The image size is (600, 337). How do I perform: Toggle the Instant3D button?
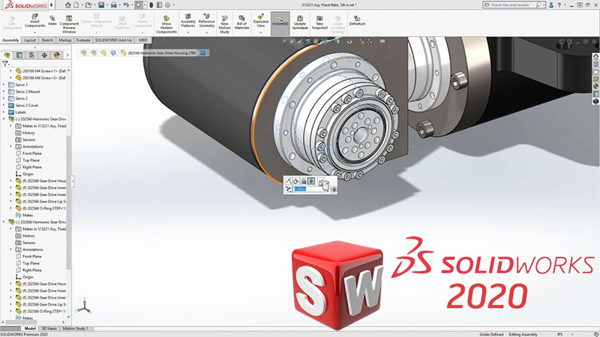tap(280, 23)
